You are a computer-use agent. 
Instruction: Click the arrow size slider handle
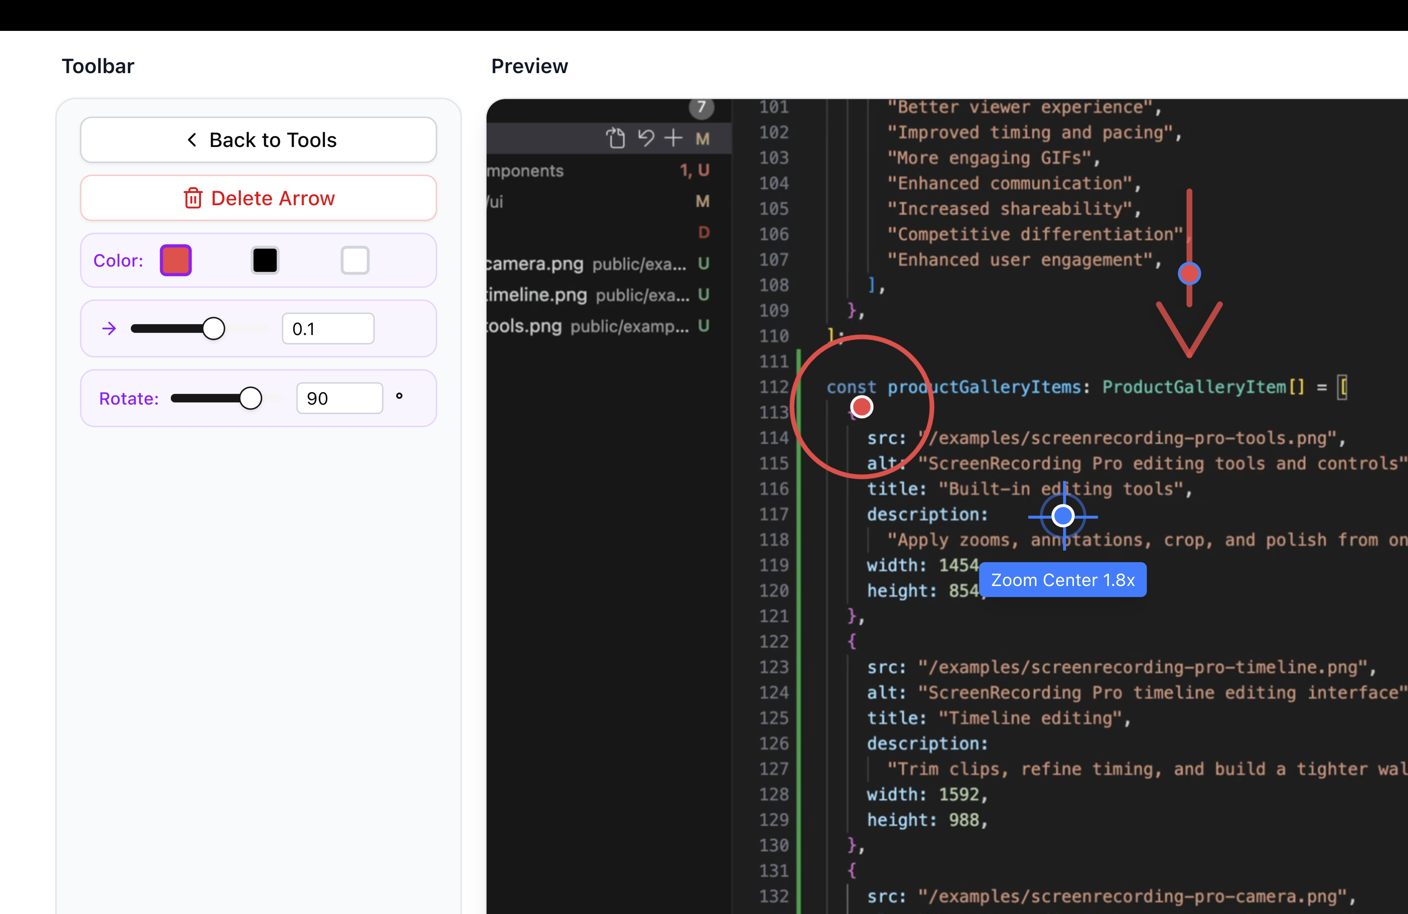tap(214, 329)
